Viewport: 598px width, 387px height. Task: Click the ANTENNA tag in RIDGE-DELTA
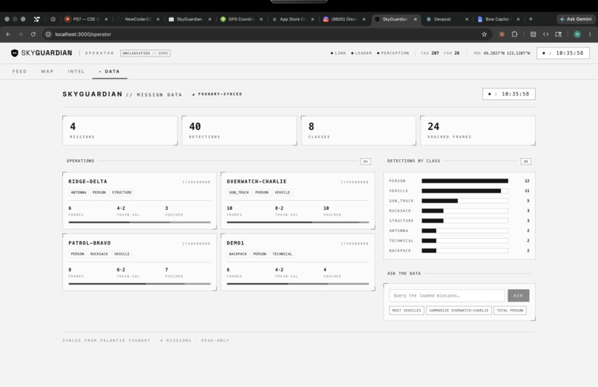click(x=79, y=192)
